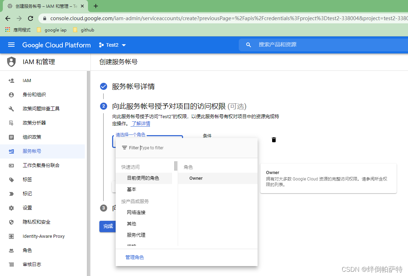Open 工作负载身份联合 in sidebar
Image resolution: width=408 pixels, height=276 pixels.
[43, 166]
